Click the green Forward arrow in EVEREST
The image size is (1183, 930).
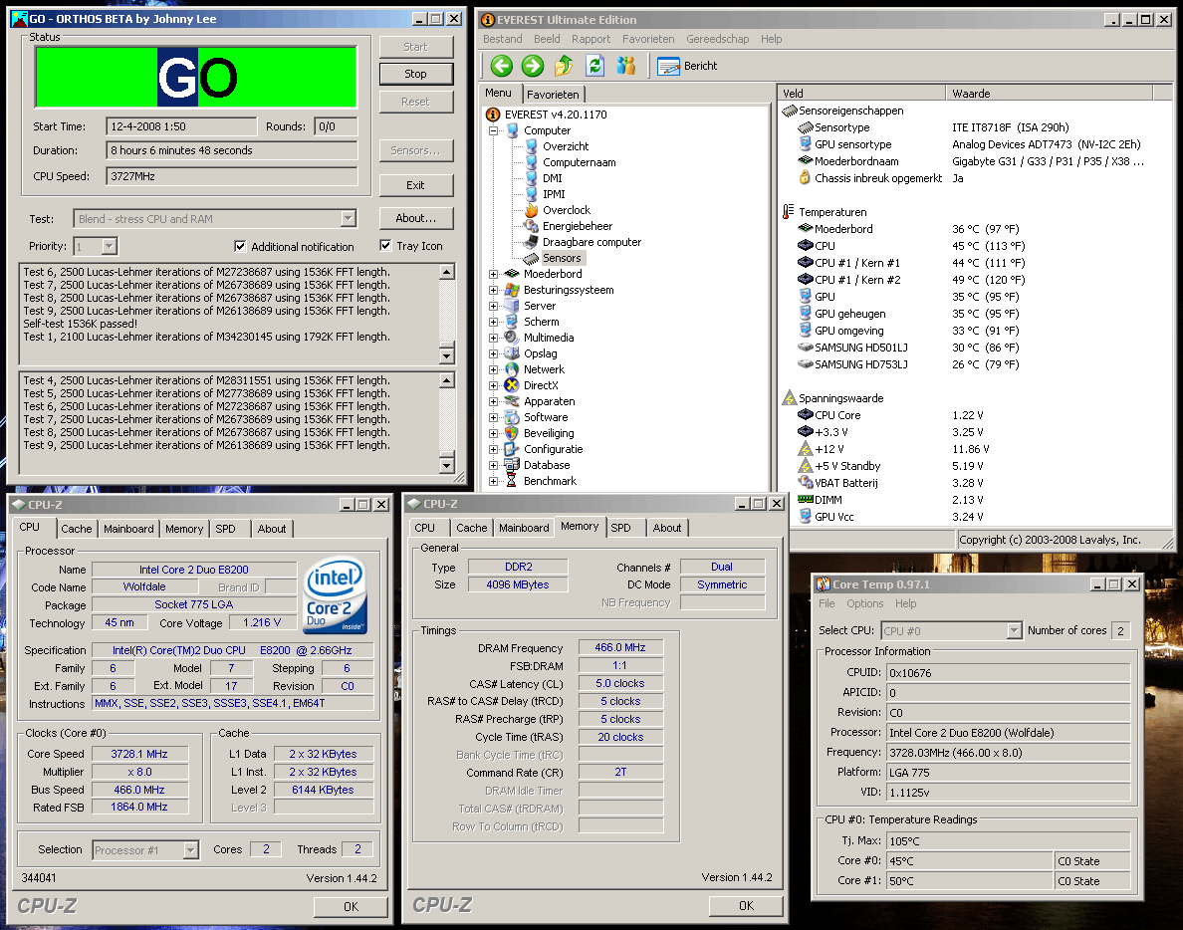(533, 66)
